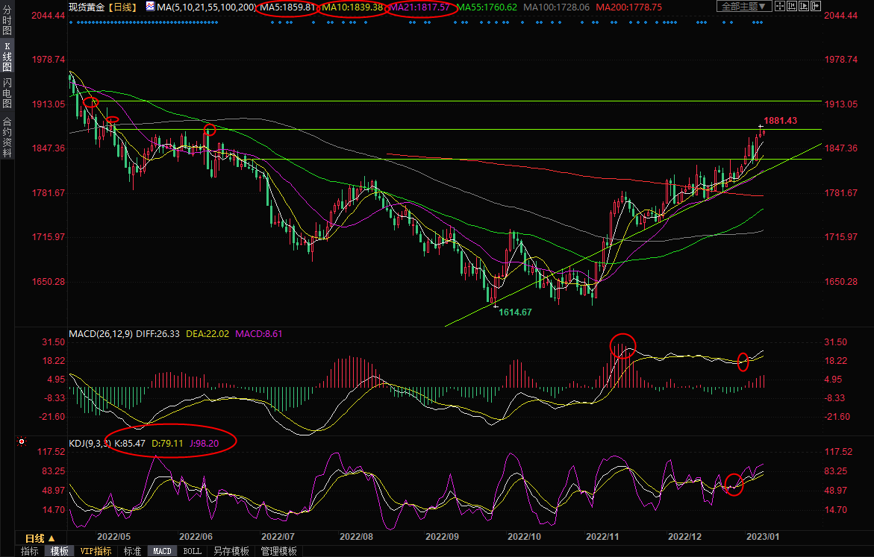Open the 闪电图 sidebar tab
This screenshot has width=874, height=557.
pos(7,92)
